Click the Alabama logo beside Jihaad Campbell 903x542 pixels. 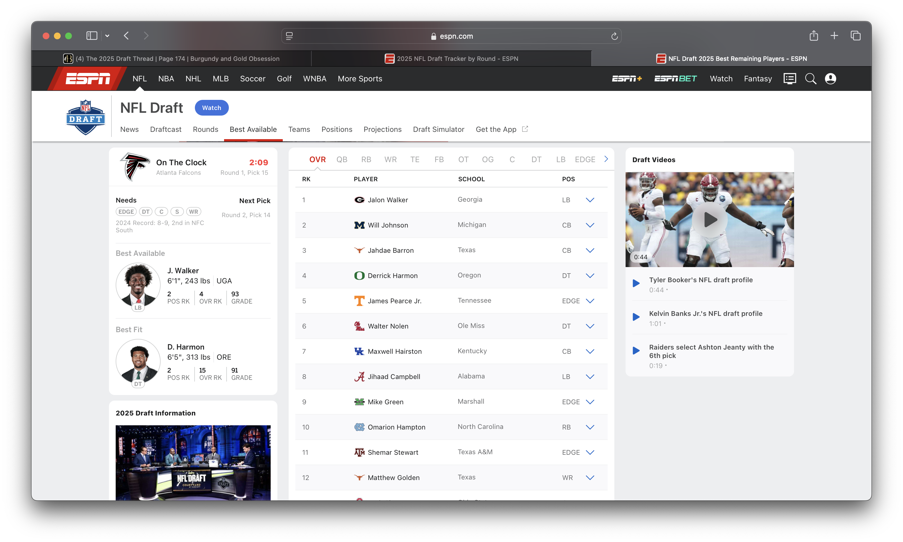tap(359, 376)
